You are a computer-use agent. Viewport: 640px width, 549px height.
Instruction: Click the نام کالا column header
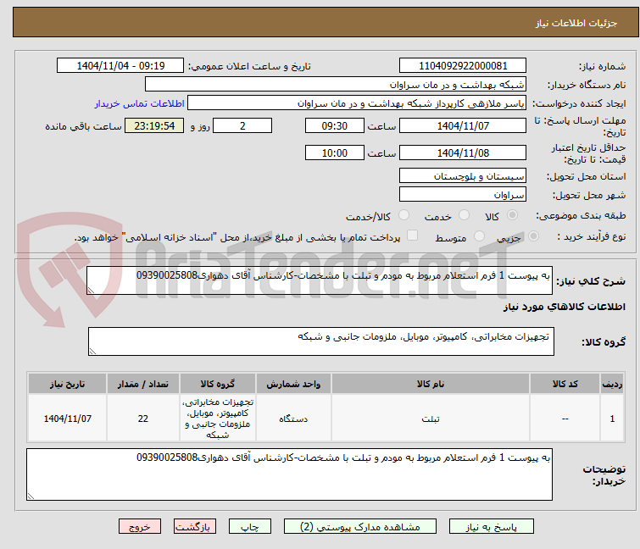[x=431, y=384]
